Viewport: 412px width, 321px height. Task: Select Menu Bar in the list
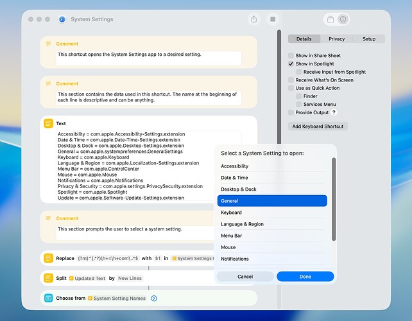pyautogui.click(x=272, y=236)
